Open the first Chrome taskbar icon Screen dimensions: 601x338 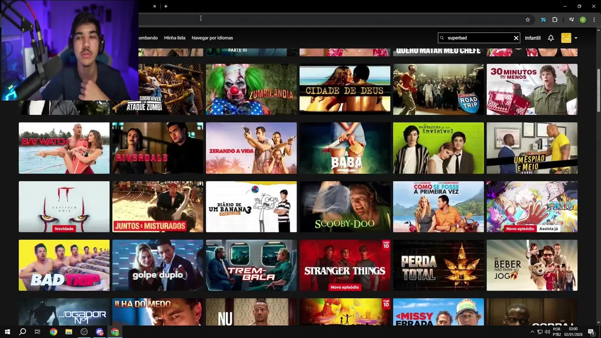click(53, 332)
